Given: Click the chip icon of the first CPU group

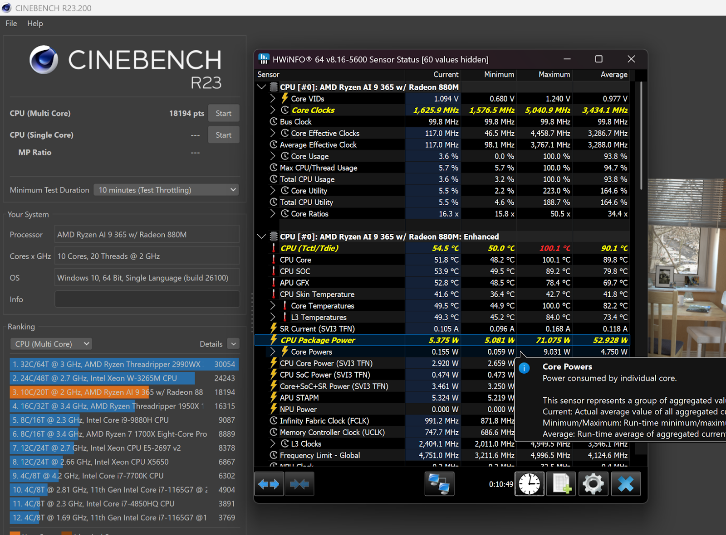Looking at the screenshot, I should pyautogui.click(x=274, y=87).
